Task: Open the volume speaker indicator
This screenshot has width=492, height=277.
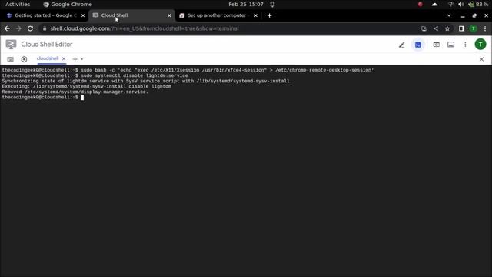Action: pos(460,5)
